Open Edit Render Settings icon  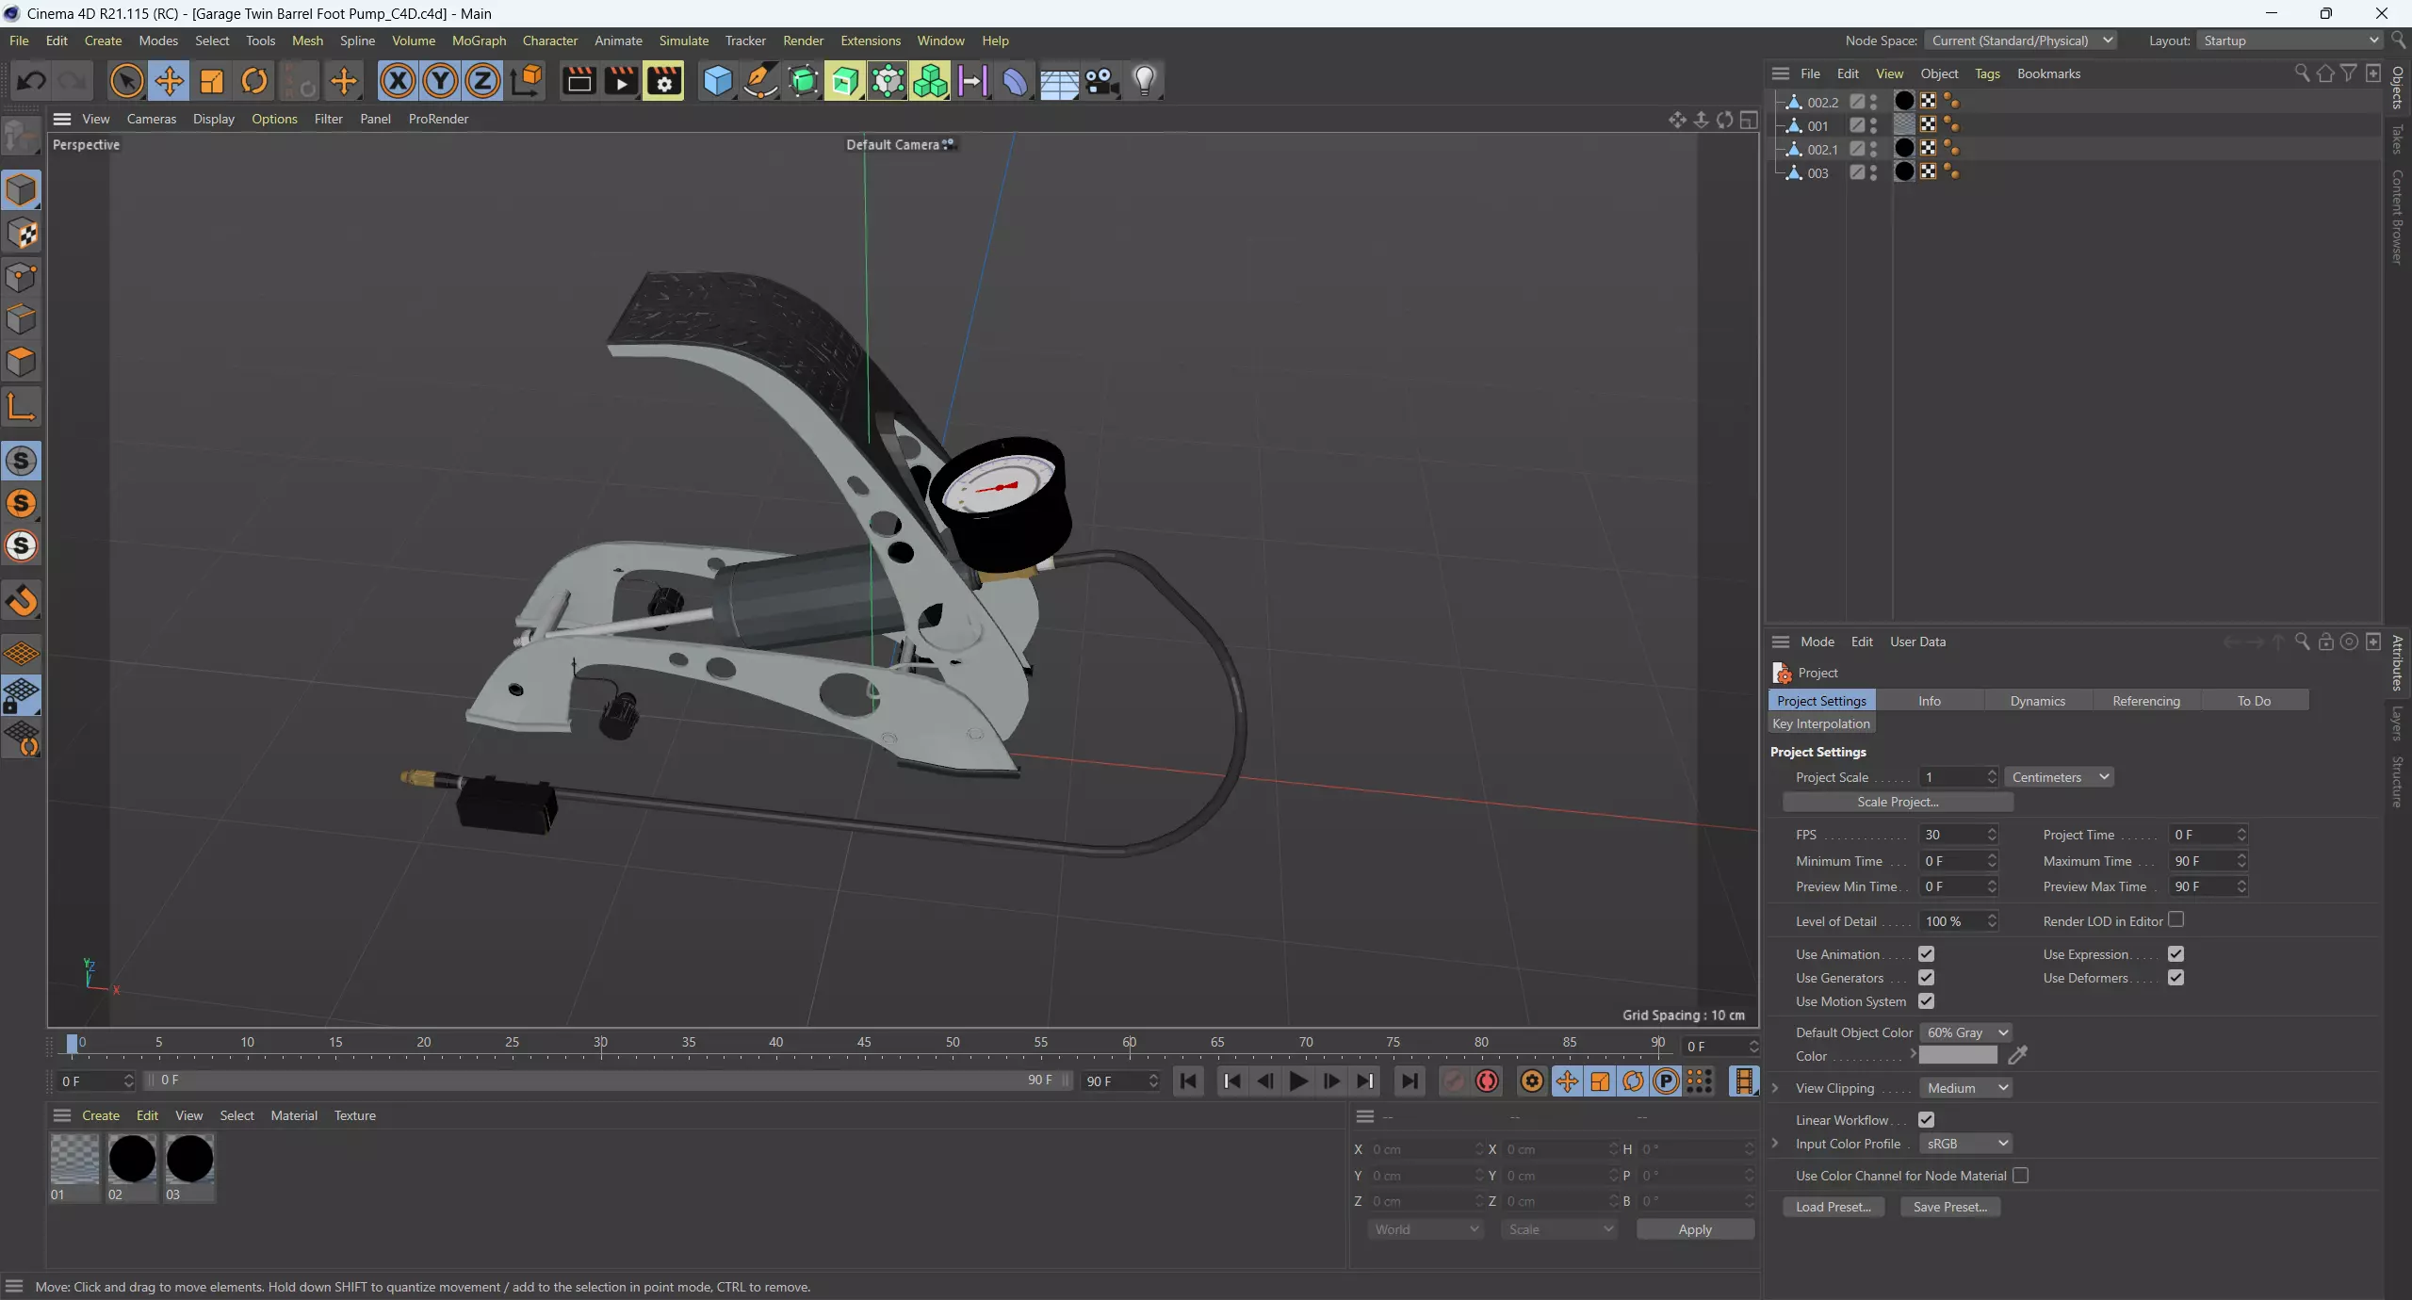coord(664,81)
